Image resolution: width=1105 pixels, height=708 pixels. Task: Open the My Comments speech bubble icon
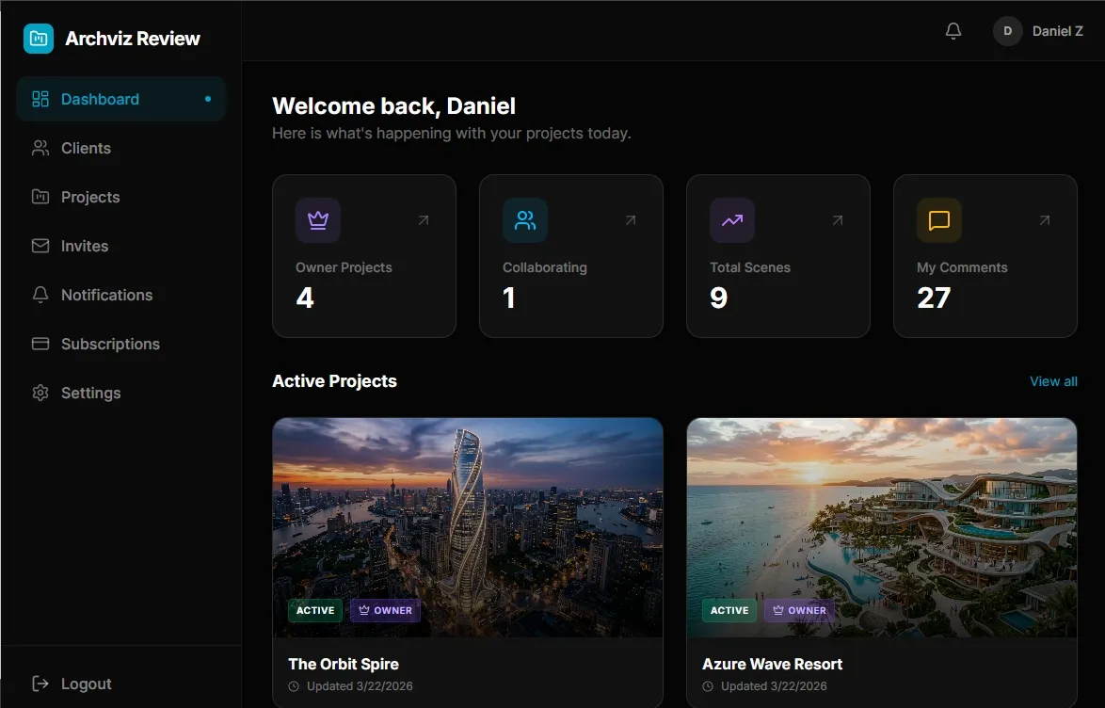(938, 219)
